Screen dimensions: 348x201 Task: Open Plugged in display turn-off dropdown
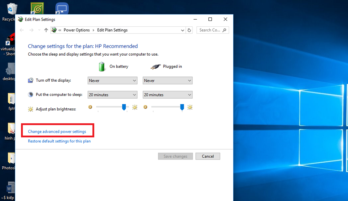coord(167,81)
